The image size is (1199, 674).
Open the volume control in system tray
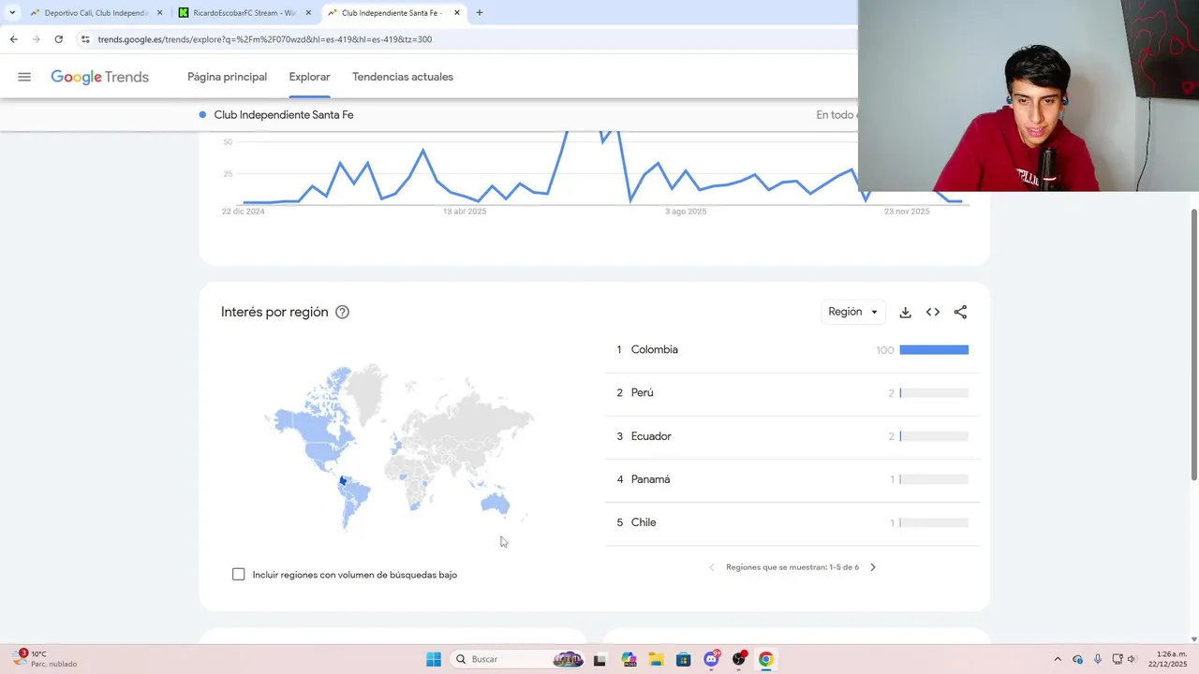[x=1132, y=659]
